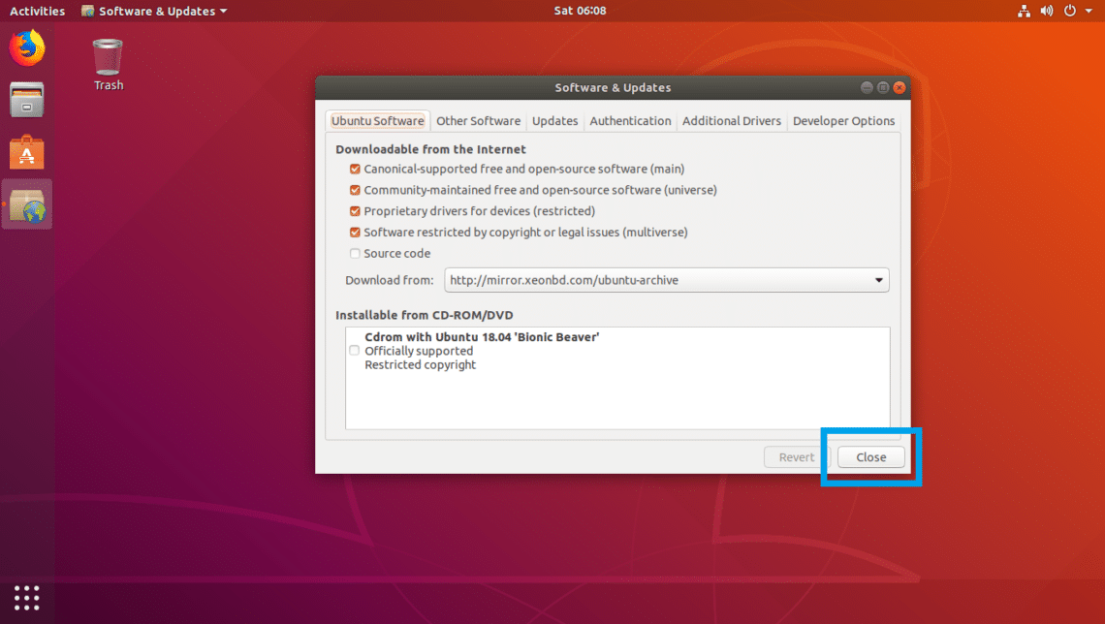Open the Trash desktop icon

pyautogui.click(x=108, y=65)
